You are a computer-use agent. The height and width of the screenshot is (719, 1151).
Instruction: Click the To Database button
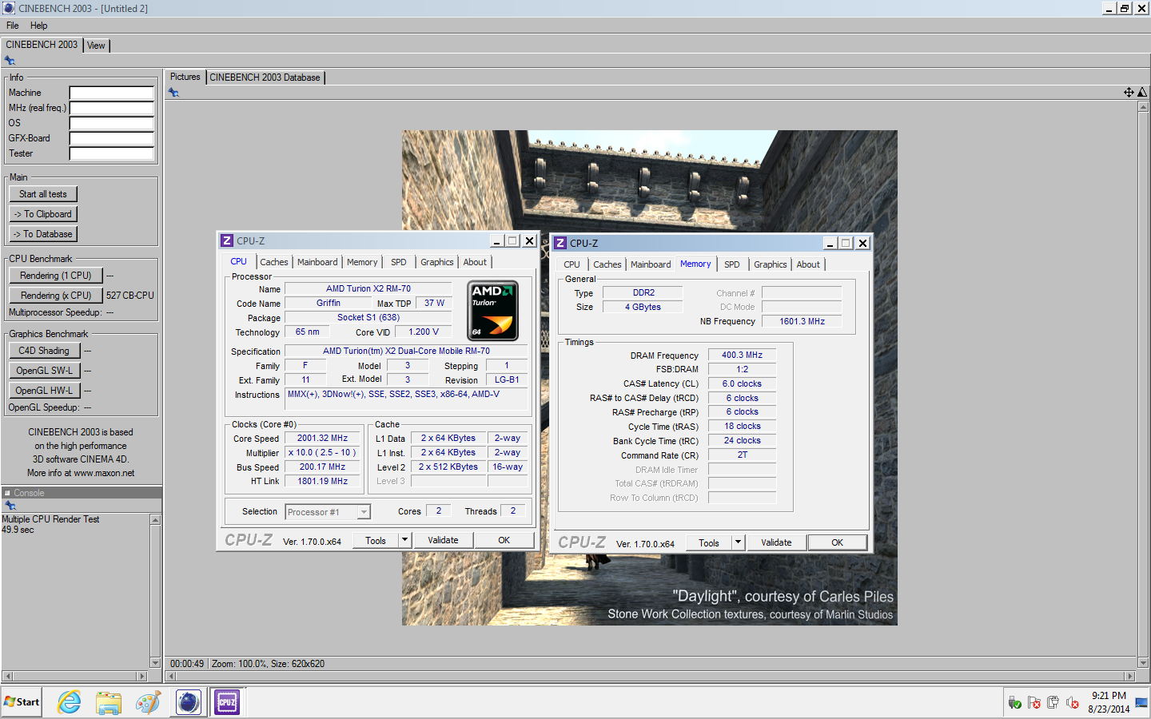[x=43, y=234]
